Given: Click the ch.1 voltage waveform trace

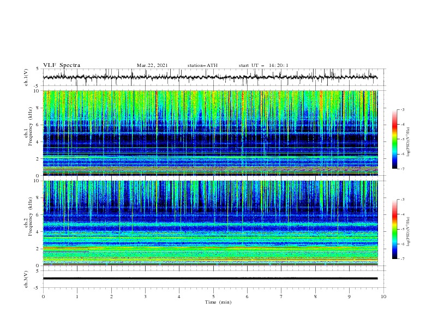Looking at the screenshot, I should click(x=211, y=77).
